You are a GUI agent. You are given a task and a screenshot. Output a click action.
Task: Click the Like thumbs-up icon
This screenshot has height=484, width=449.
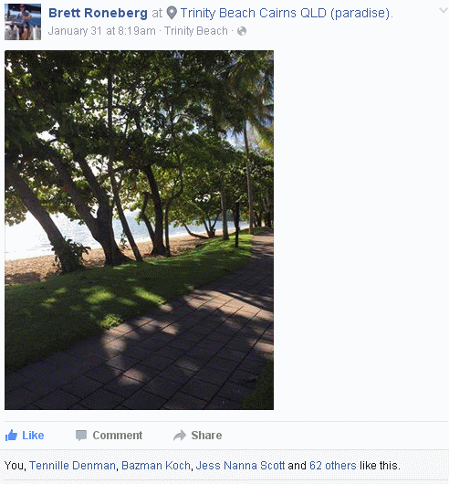pyautogui.click(x=11, y=436)
